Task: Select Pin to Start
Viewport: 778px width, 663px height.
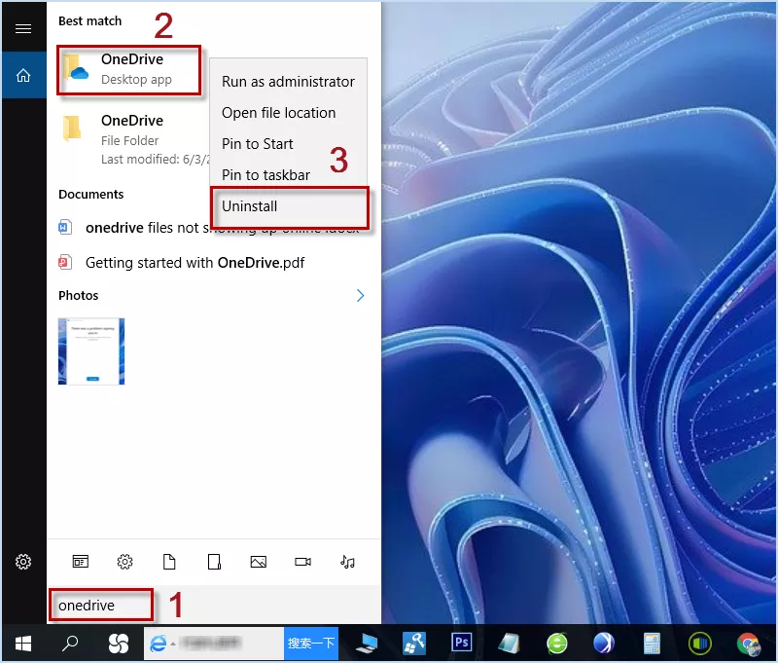Action: [x=288, y=144]
